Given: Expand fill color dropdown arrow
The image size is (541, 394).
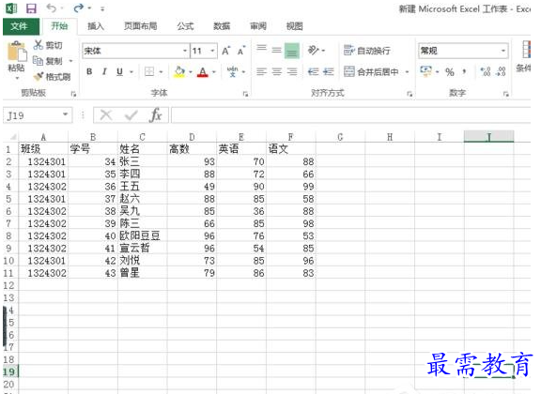Looking at the screenshot, I should click(x=190, y=72).
